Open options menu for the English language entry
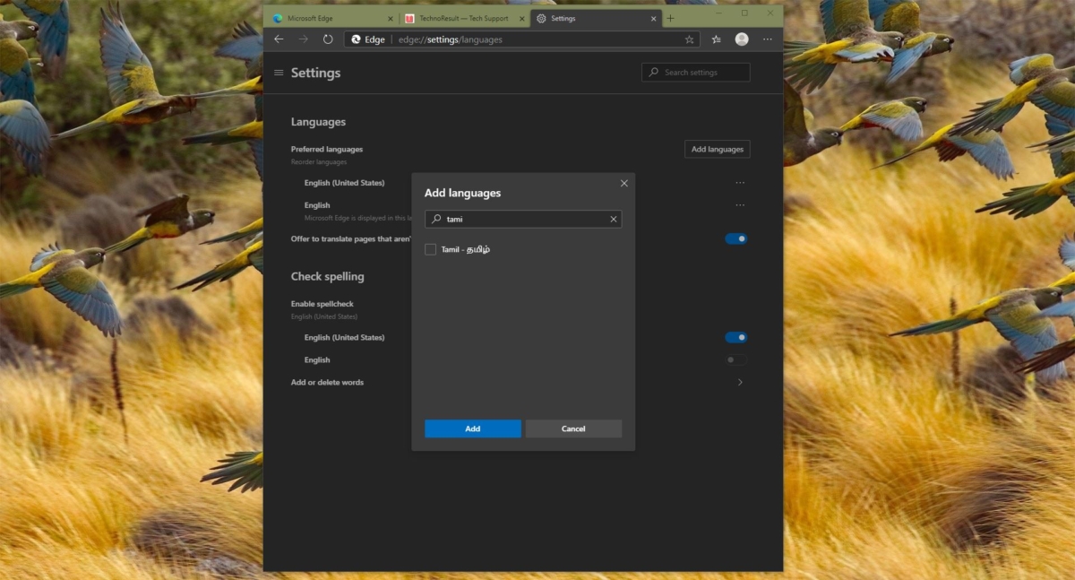 740,204
